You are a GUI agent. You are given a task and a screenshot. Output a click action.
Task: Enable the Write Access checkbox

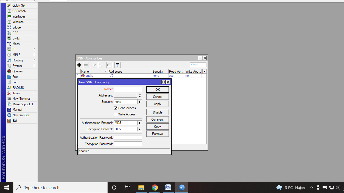(116, 114)
